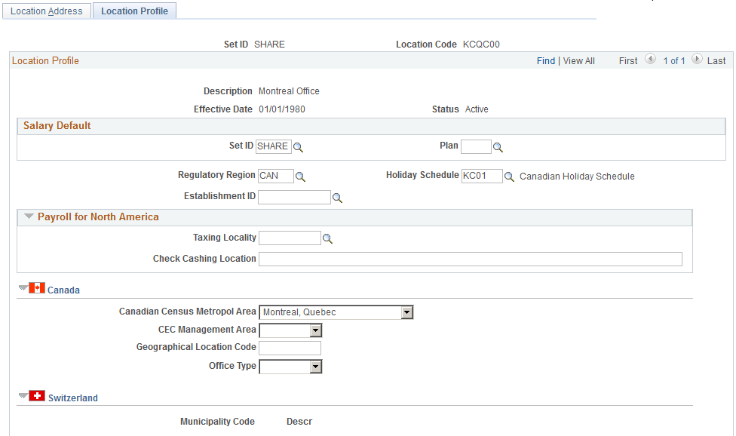Open lookup for Establishment ID
The image size is (736, 436).
coord(338,198)
